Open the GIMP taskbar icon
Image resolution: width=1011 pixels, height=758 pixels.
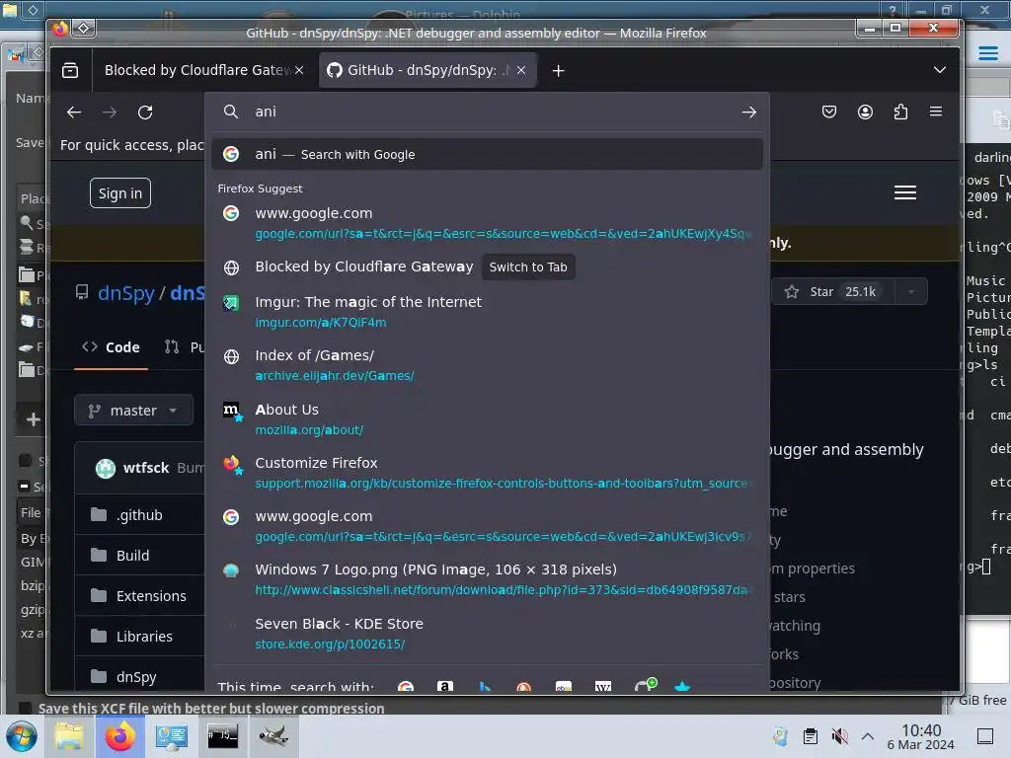coord(273,736)
